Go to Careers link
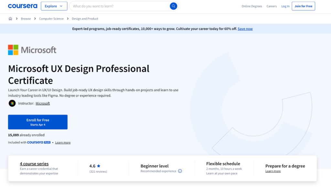The height and width of the screenshot is (187, 331). [272, 6]
